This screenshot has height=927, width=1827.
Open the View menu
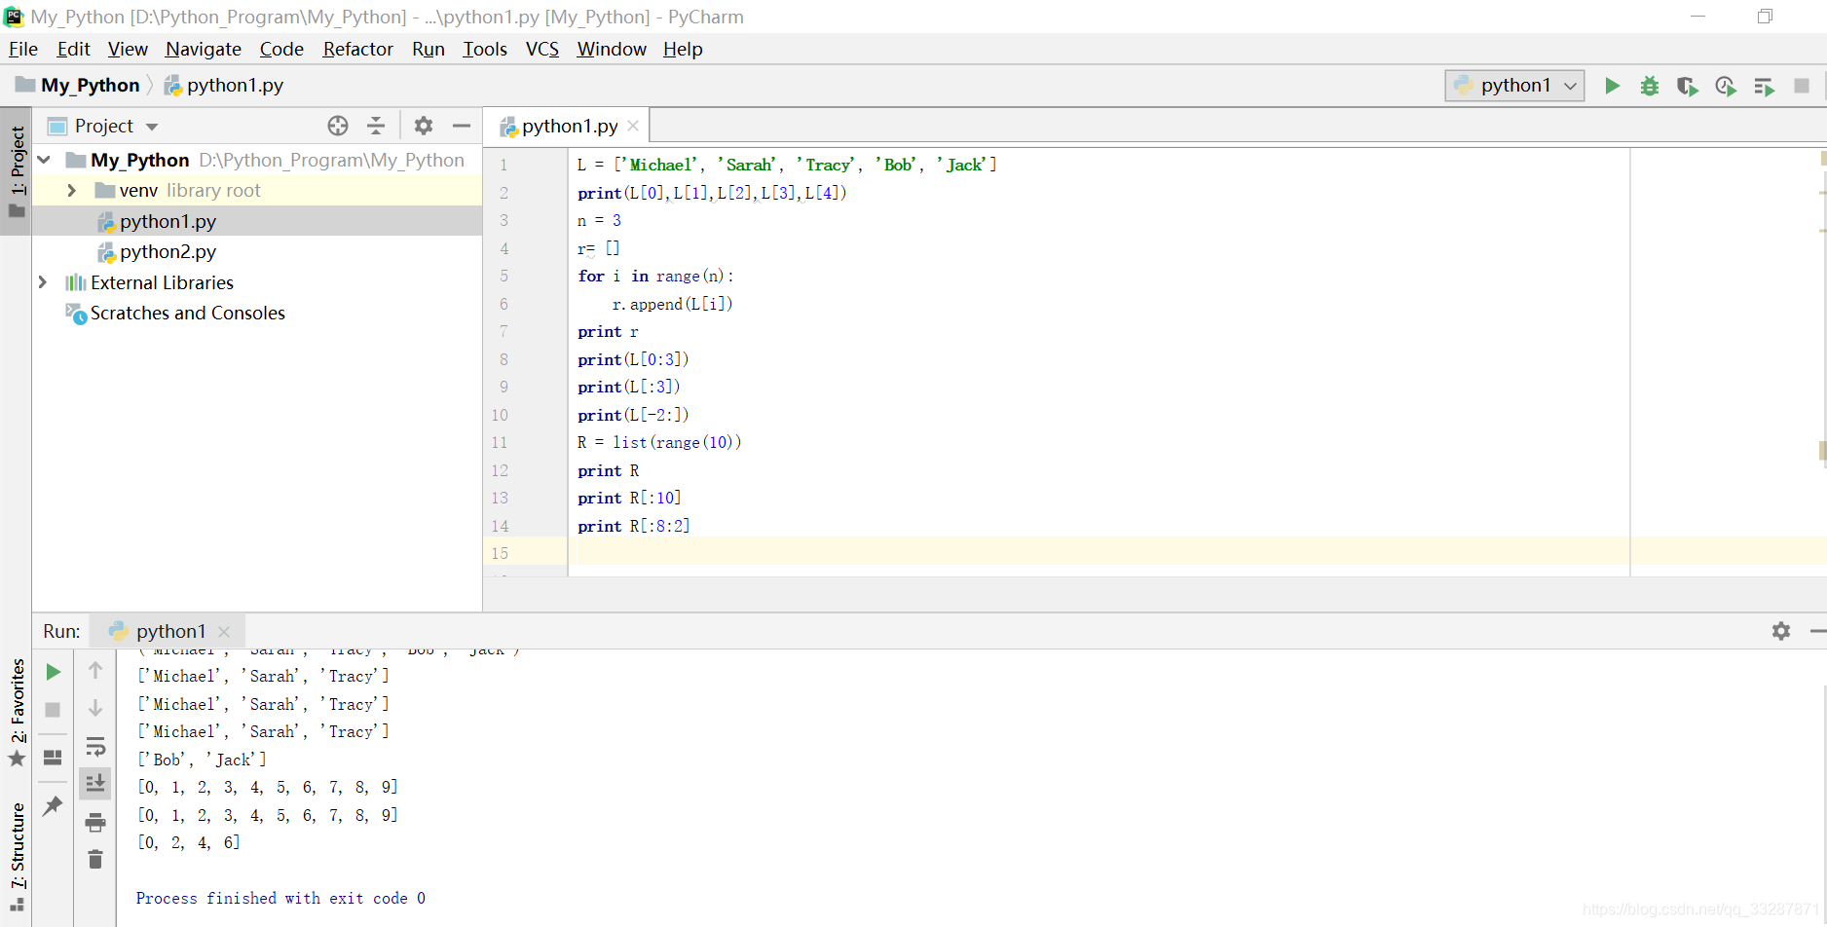pyautogui.click(x=128, y=49)
